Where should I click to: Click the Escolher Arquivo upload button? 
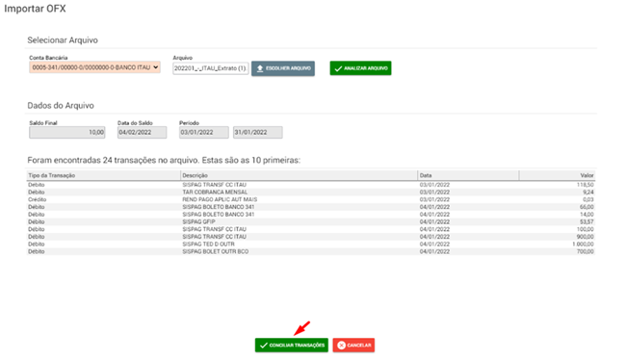pyautogui.click(x=283, y=68)
